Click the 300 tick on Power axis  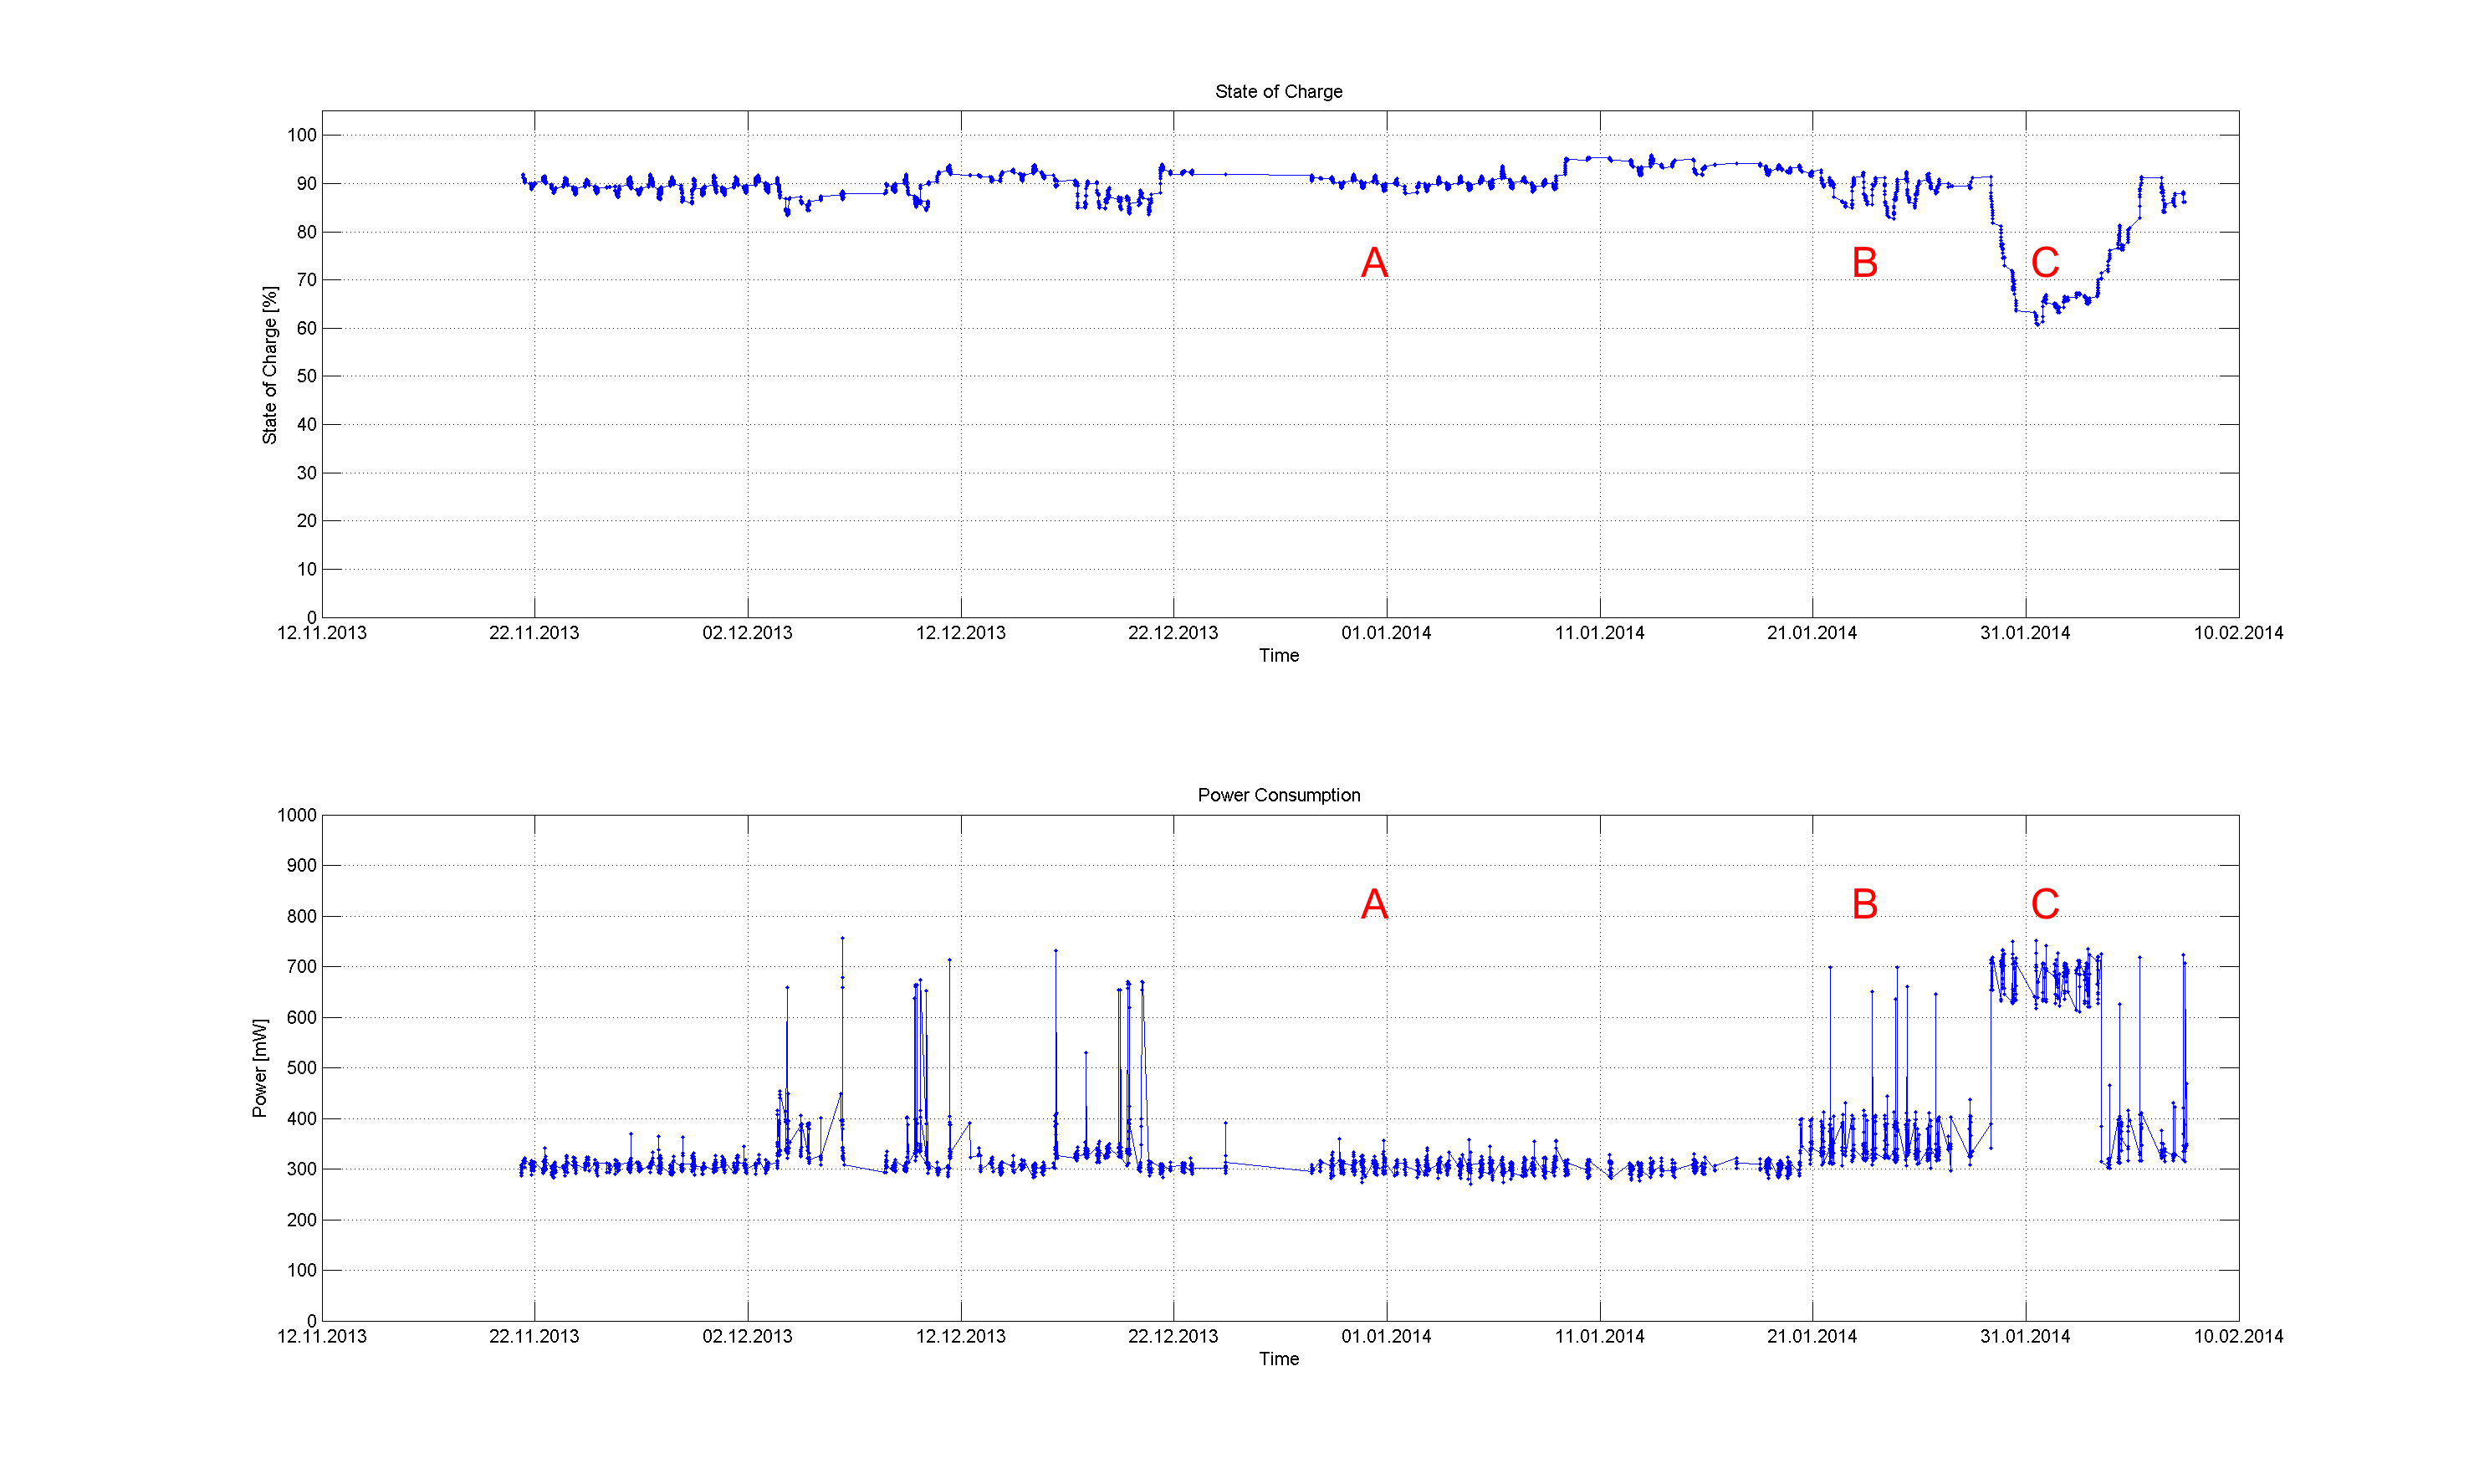[301, 1169]
